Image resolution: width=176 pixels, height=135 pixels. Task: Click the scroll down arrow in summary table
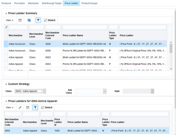click(171, 69)
